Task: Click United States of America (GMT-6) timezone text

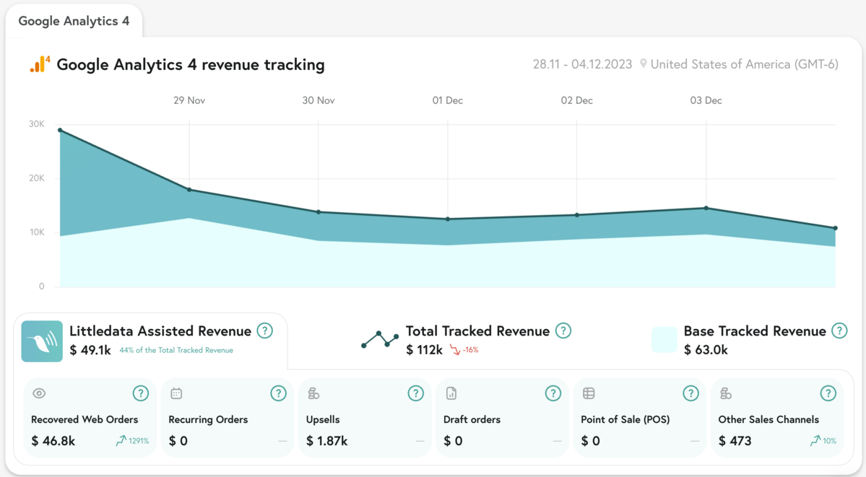Action: point(744,64)
